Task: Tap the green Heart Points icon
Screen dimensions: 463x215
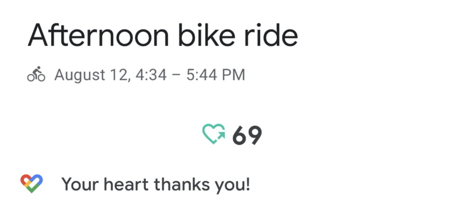Action: (x=213, y=134)
